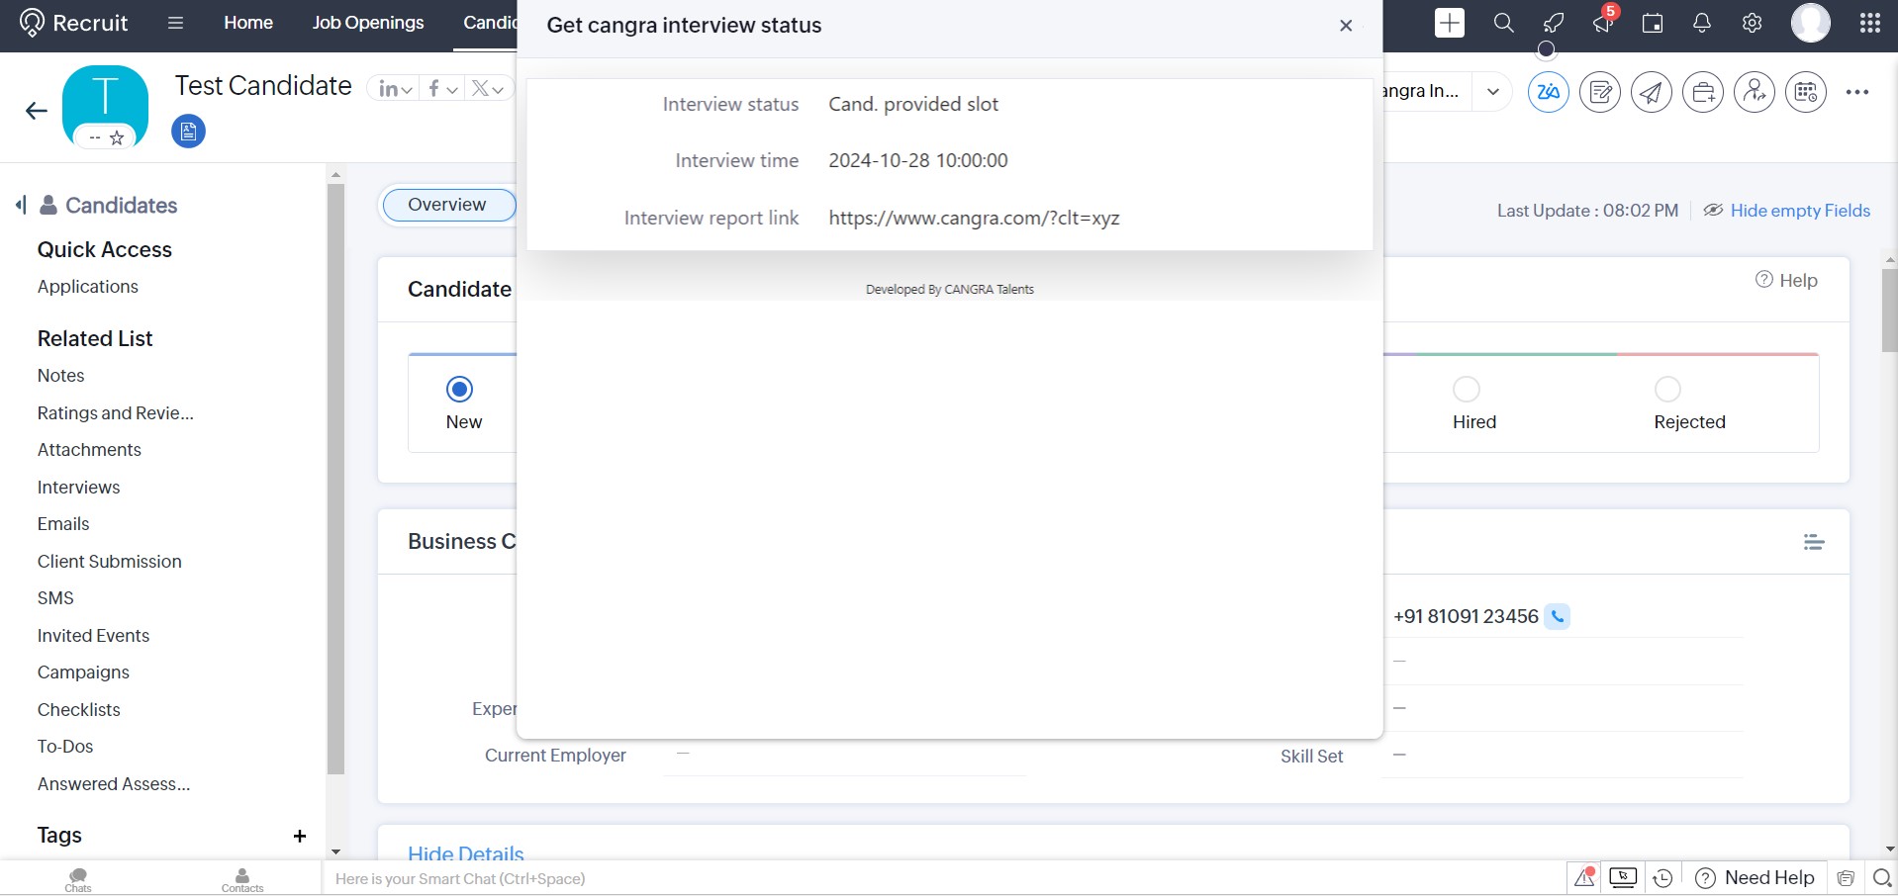The width and height of the screenshot is (1898, 896).
Task: Click the rocket icon in top bar
Action: [1554, 23]
